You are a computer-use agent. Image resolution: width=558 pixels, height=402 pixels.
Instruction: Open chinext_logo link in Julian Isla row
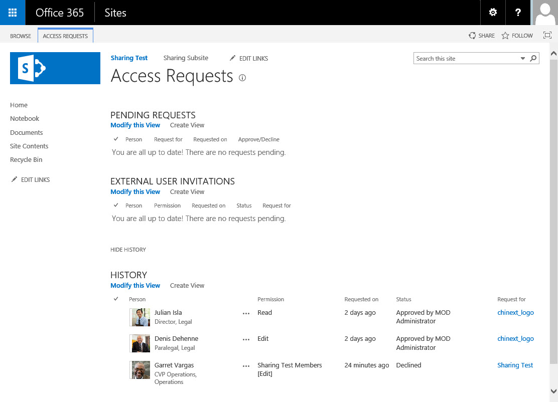[516, 312]
